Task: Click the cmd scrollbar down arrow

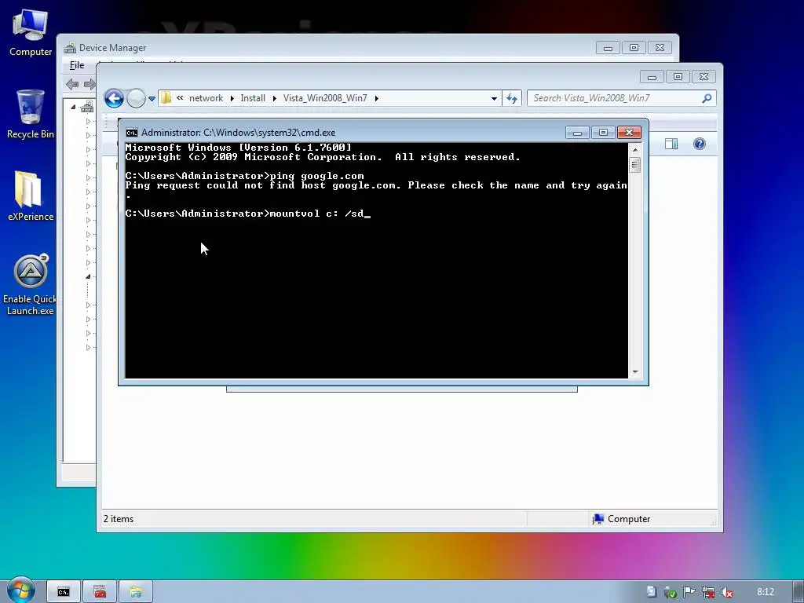Action: click(635, 372)
